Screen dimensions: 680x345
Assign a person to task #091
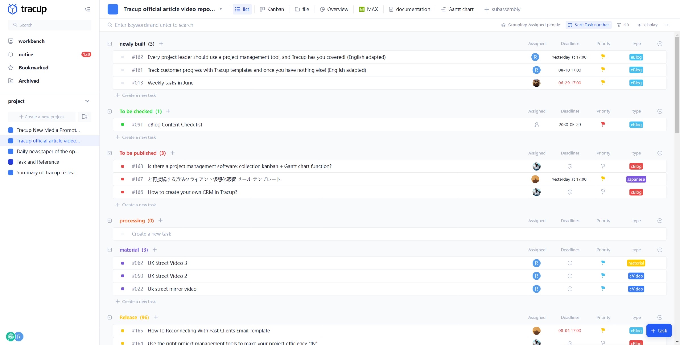tap(536, 125)
